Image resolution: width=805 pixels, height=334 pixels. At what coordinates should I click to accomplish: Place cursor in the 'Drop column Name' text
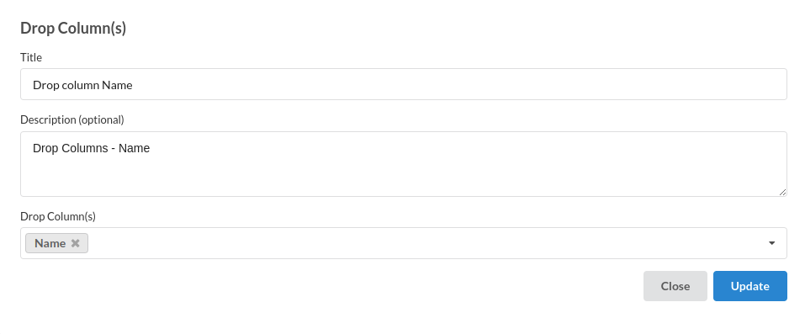click(82, 85)
